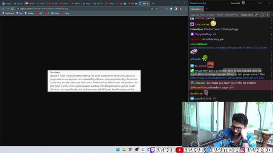Click the gyazo URL address bar
273x153 pixels.
point(84,8)
